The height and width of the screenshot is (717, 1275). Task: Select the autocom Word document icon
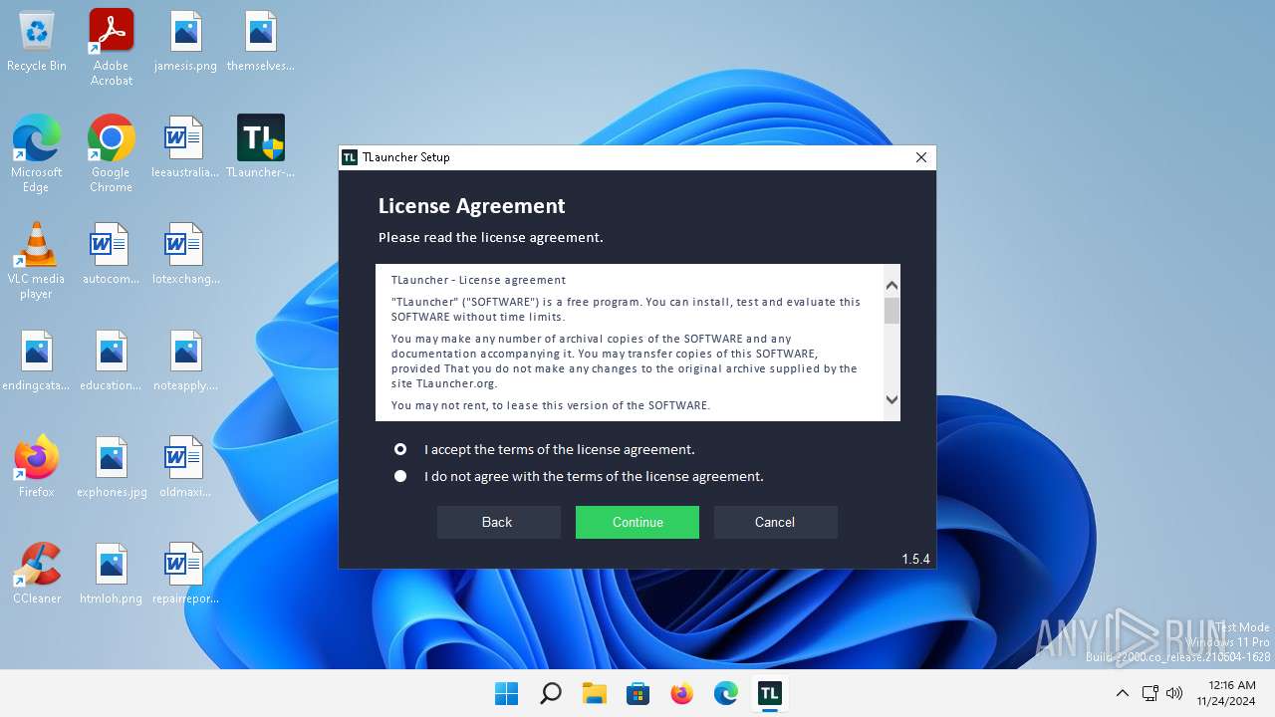(x=112, y=254)
